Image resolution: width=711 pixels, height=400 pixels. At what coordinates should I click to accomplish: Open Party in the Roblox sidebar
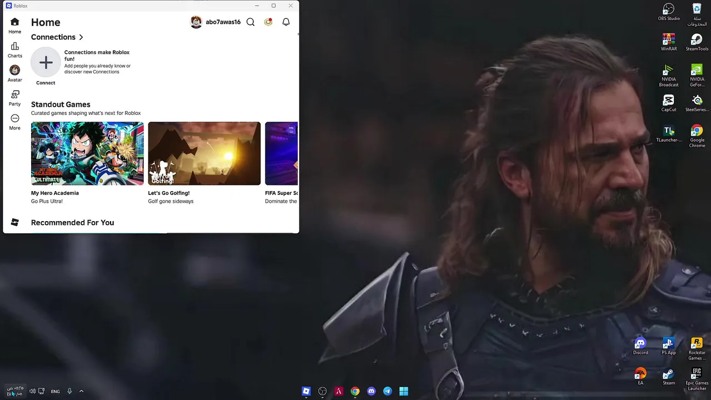(x=15, y=98)
